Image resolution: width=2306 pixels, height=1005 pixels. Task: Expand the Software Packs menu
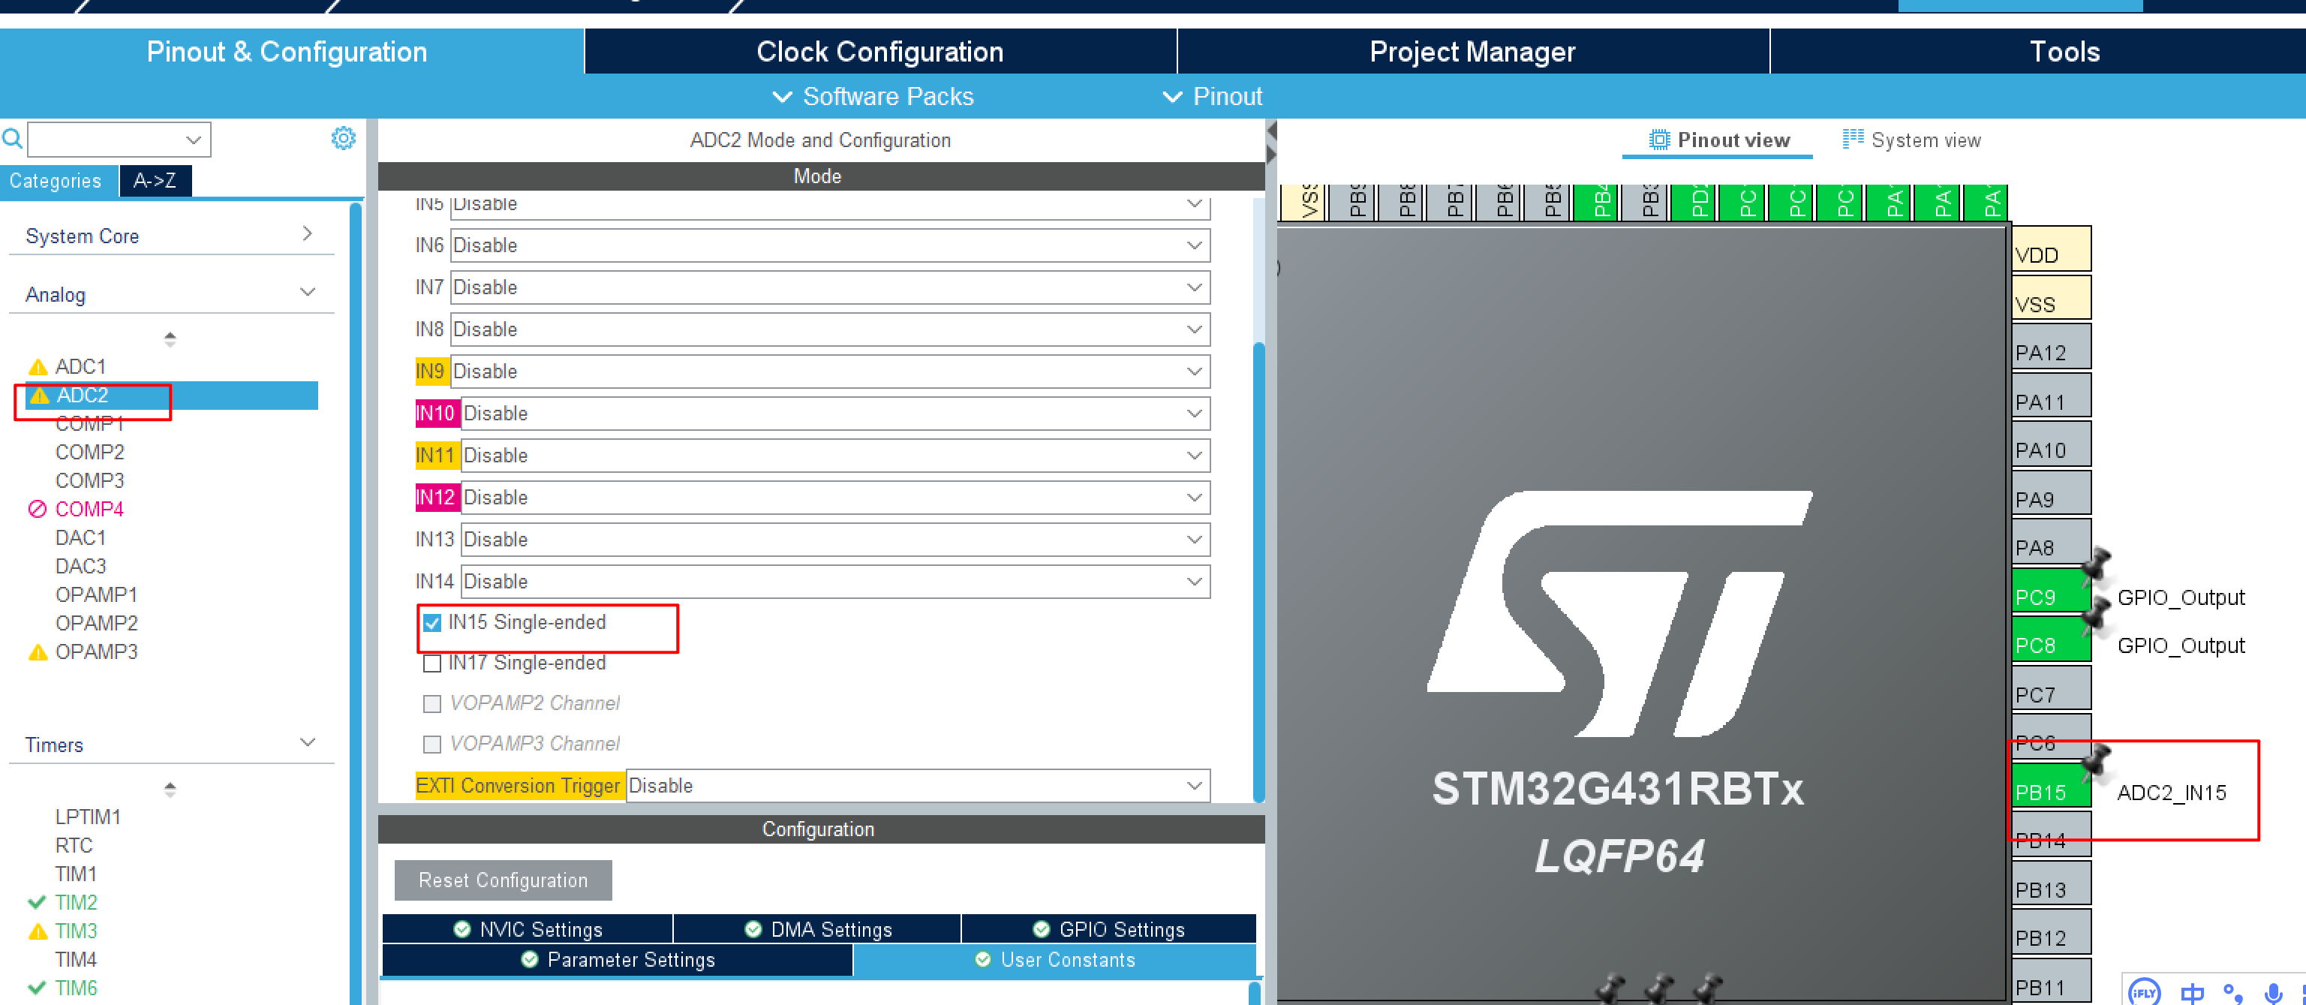(x=873, y=97)
